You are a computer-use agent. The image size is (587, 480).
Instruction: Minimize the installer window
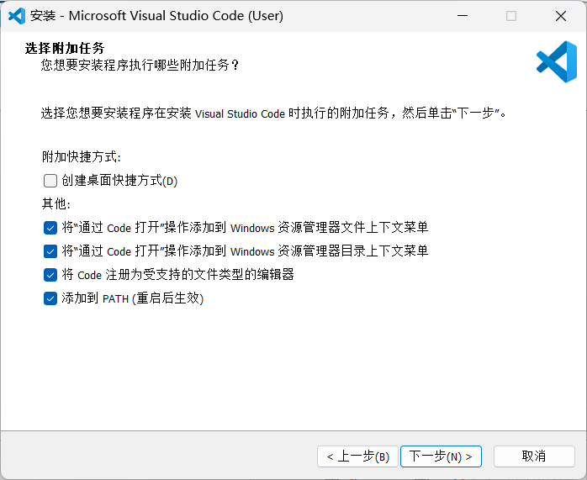click(463, 16)
